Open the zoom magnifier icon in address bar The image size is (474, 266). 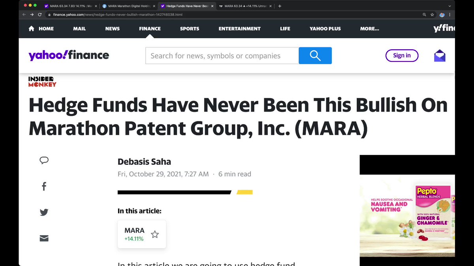point(424,15)
